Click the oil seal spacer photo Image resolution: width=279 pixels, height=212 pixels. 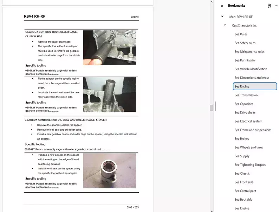109,170
